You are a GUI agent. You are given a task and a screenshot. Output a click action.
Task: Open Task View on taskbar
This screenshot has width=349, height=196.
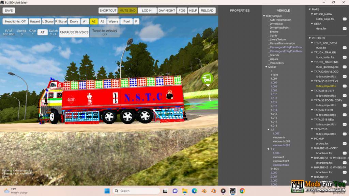(x=165, y=191)
